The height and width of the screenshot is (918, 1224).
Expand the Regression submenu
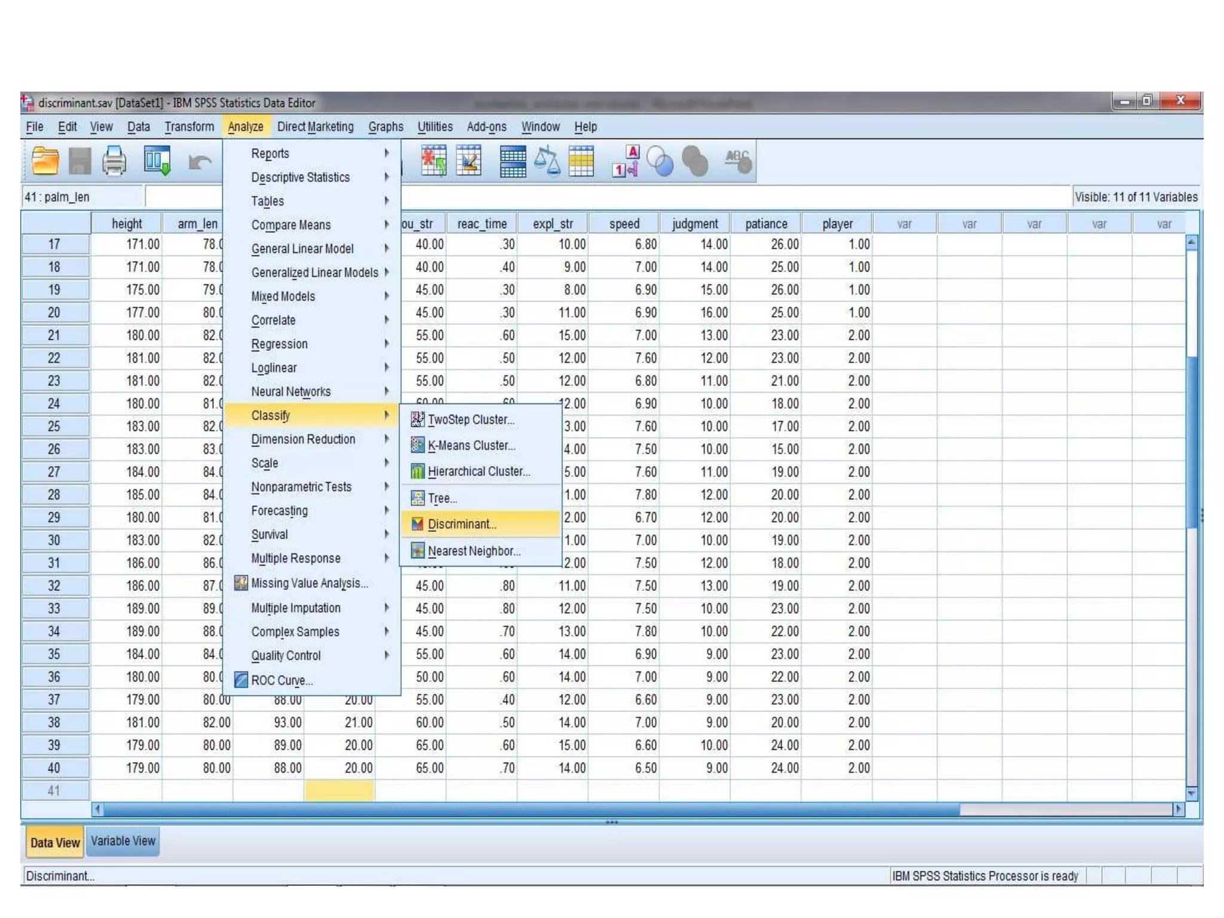(x=279, y=344)
